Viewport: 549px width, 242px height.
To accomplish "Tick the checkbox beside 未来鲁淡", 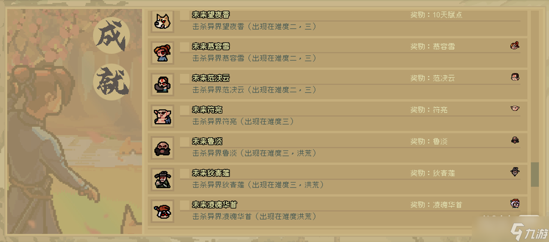I will click(184, 141).
